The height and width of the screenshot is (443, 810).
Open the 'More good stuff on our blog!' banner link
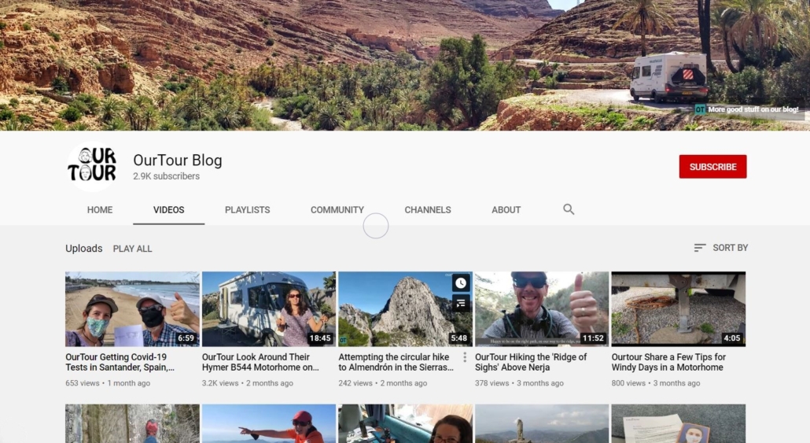pyautogui.click(x=748, y=109)
